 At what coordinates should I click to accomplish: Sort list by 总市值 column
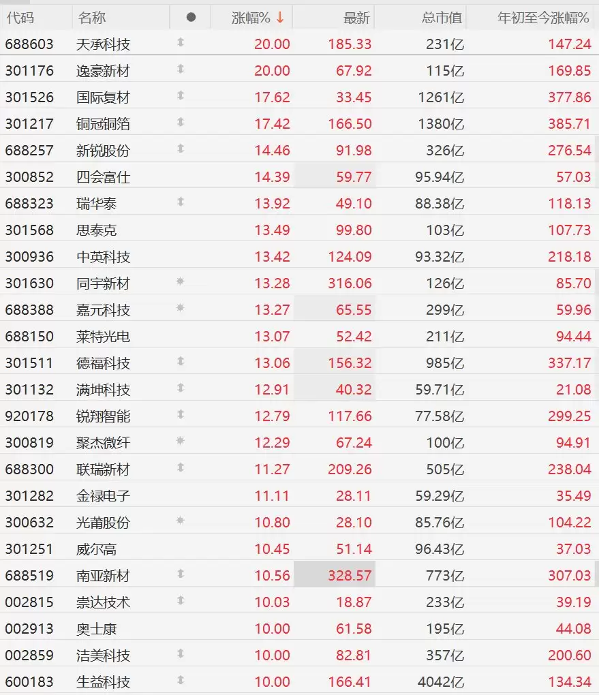pyautogui.click(x=442, y=18)
